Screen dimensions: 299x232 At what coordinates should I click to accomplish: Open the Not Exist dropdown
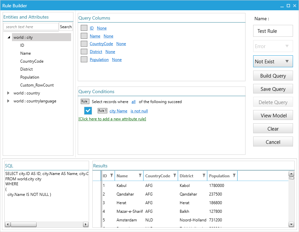click(x=273, y=61)
